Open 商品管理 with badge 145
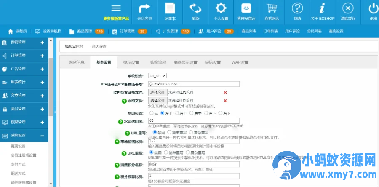 [x=86, y=32]
